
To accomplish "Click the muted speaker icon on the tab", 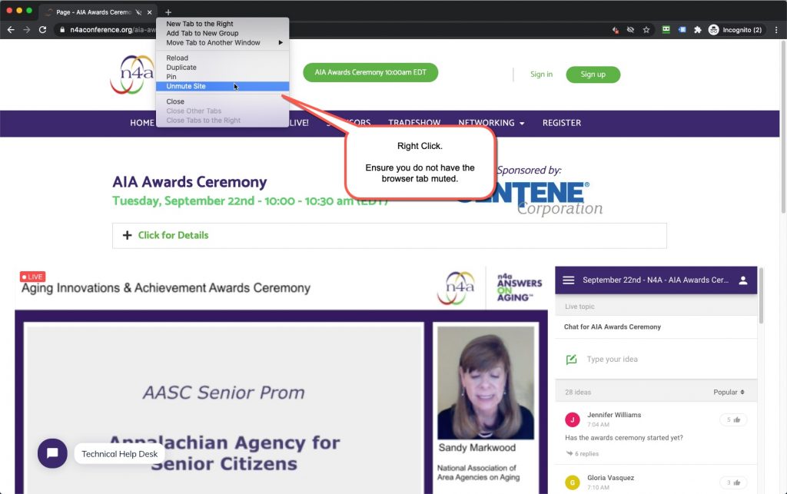I will [x=138, y=12].
